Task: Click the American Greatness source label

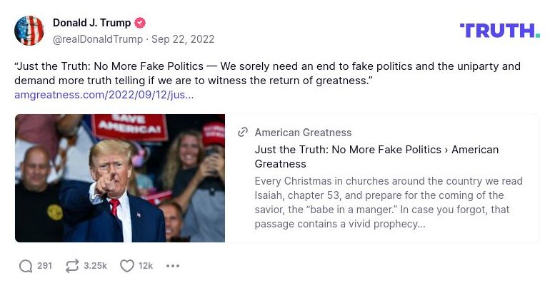Action: click(x=303, y=133)
